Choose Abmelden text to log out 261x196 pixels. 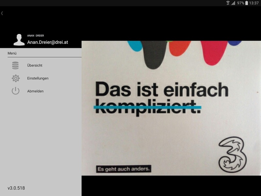[35, 91]
